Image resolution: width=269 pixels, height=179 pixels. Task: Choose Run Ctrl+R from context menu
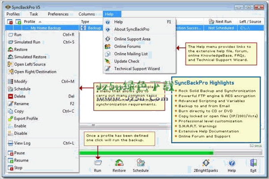(42, 35)
